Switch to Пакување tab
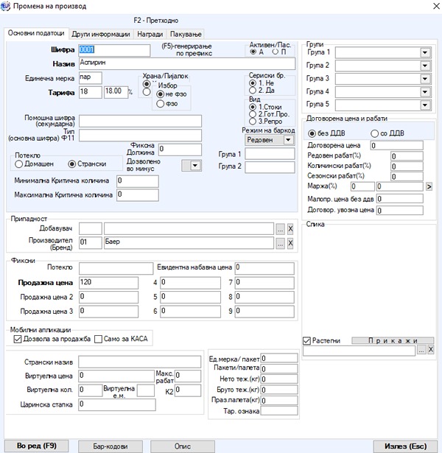 186,34
